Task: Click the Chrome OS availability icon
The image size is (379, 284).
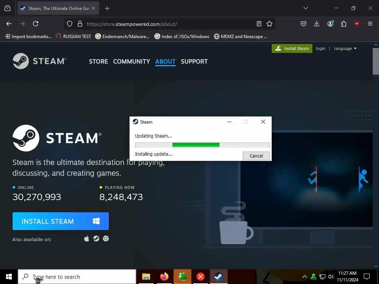Action: [105, 239]
